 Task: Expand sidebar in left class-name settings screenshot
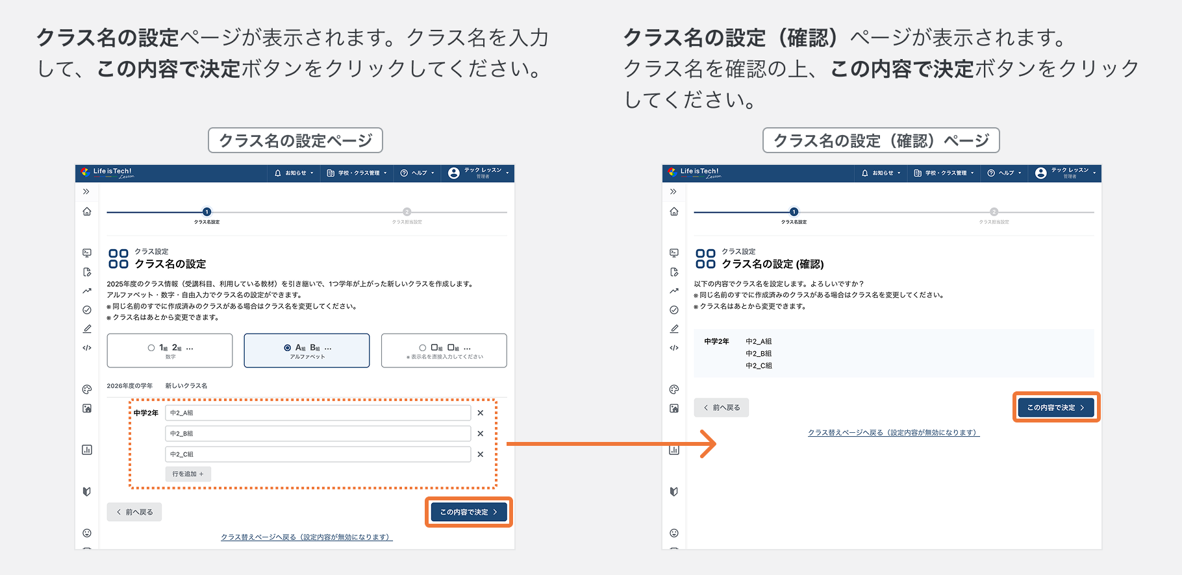pos(86,191)
